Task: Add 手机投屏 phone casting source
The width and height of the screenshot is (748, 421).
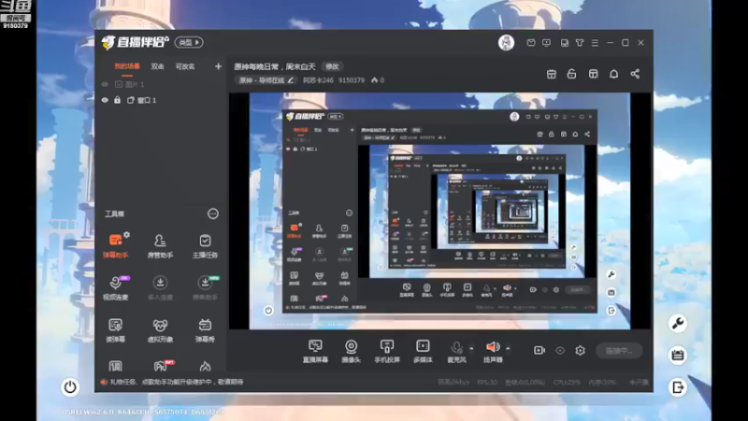Action: tap(387, 351)
